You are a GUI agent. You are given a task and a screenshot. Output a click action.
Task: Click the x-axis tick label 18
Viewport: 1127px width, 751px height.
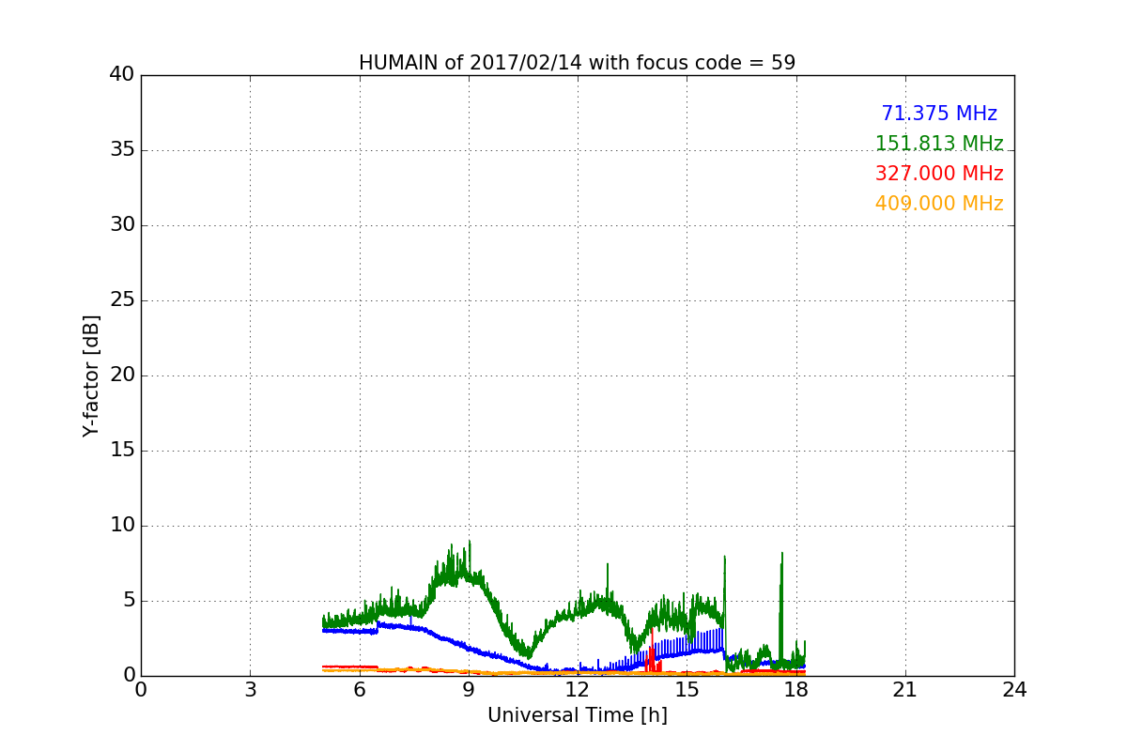[796, 690]
